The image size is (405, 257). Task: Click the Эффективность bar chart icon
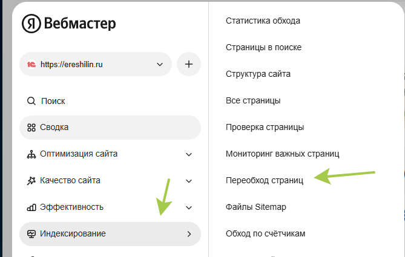(31, 207)
